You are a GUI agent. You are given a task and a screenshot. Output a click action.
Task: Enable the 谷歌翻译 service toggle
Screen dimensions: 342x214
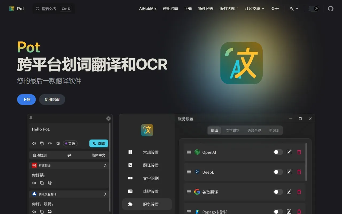pyautogui.click(x=278, y=192)
